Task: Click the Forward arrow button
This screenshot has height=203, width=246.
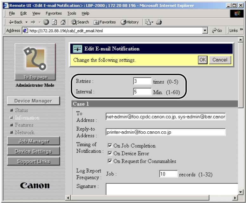Action: coord(33,22)
